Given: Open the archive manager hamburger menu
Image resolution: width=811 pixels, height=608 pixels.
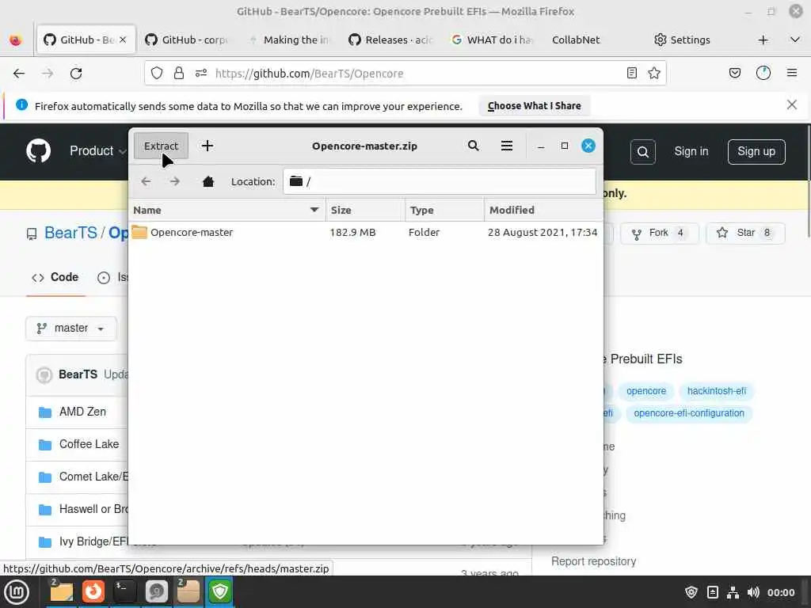Looking at the screenshot, I should [x=507, y=146].
